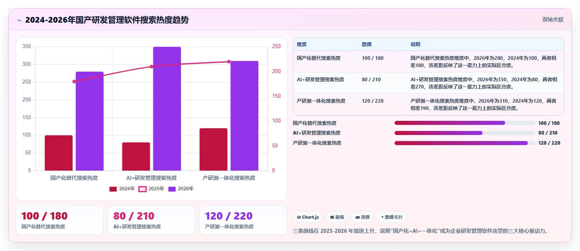Click the x-axis label AI+研发管理搜索热度

point(152,178)
